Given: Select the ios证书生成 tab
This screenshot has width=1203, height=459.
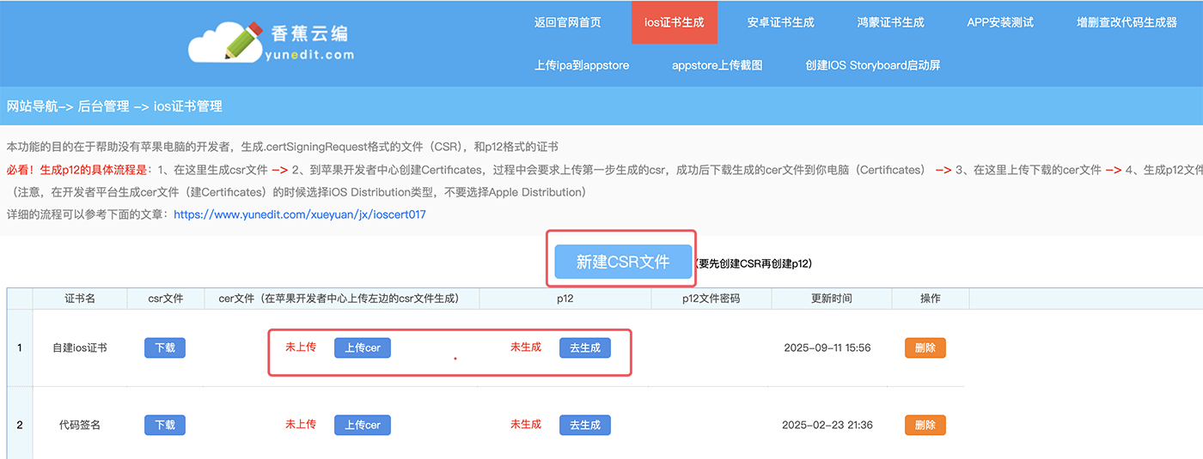Looking at the screenshot, I should pyautogui.click(x=674, y=22).
